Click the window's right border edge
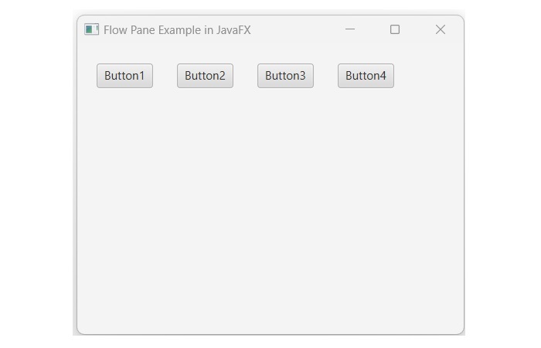Viewport: 541px width, 348px height. 464,178
